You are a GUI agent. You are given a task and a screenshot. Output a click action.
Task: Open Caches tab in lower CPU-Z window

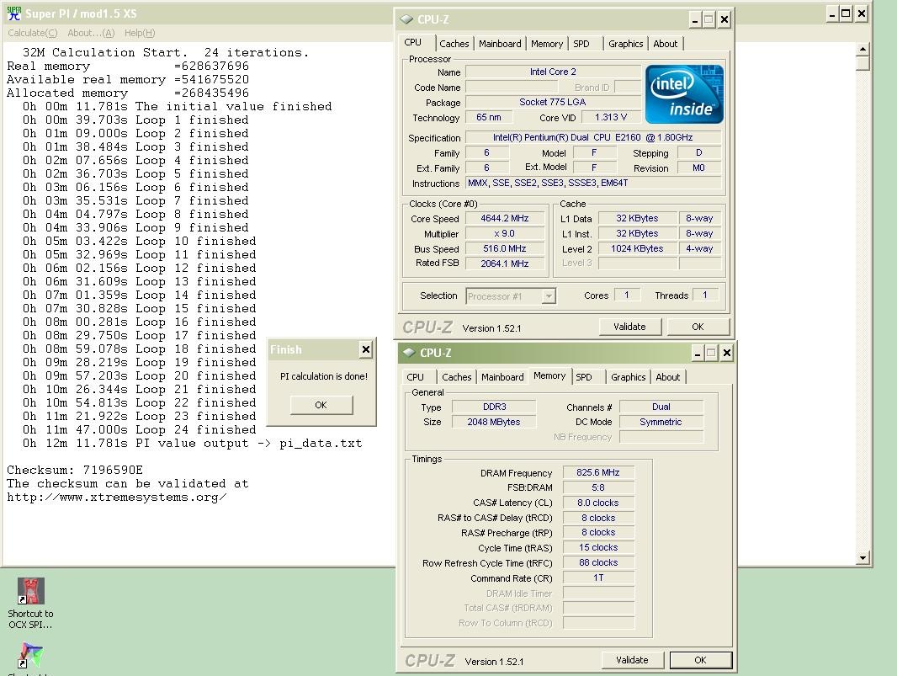pos(457,376)
